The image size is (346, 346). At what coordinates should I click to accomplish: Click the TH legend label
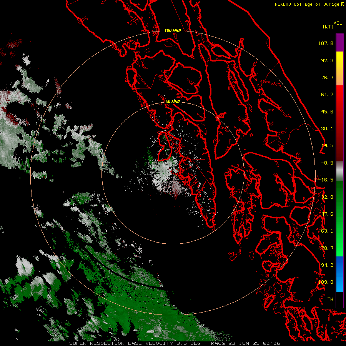click(330, 299)
